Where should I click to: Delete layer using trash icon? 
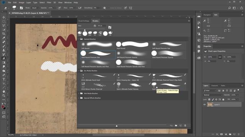pos(238,134)
